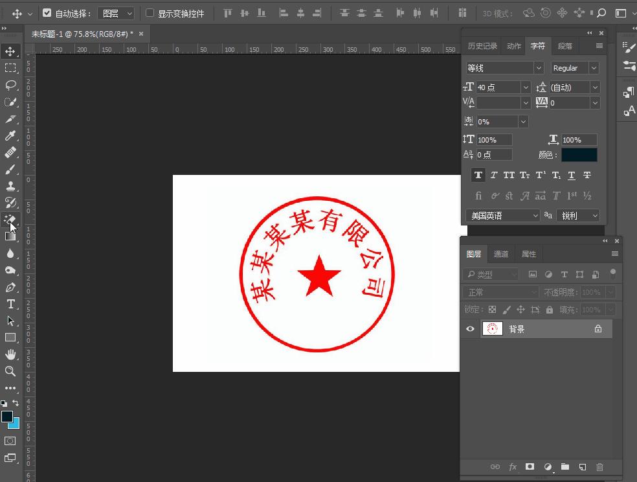Create a new layer with the new-layer icon
This screenshot has width=637, height=482.
[582, 466]
